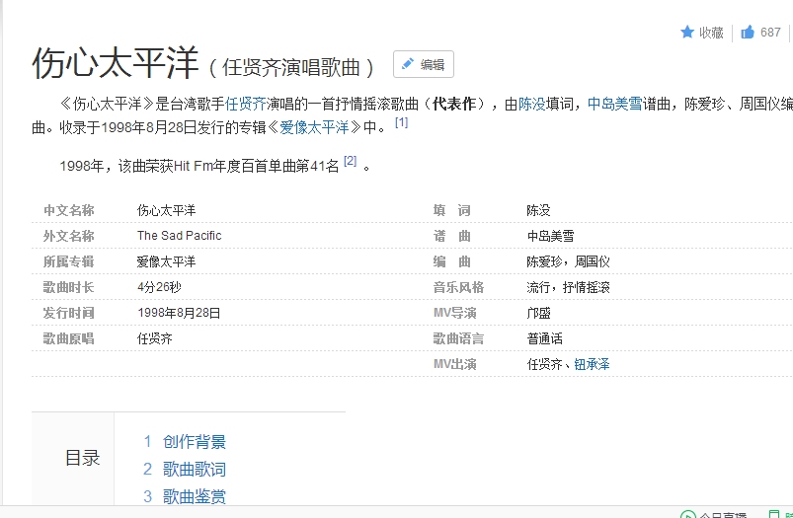Click the duration value 4分26秒

pos(159,287)
